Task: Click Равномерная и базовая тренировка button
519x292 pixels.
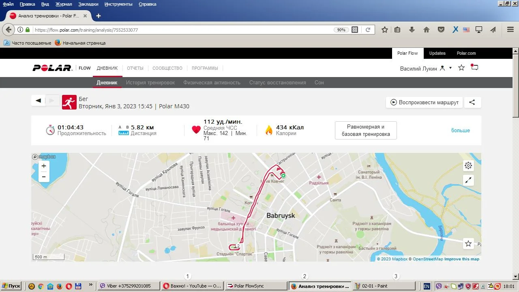Action: pyautogui.click(x=366, y=131)
